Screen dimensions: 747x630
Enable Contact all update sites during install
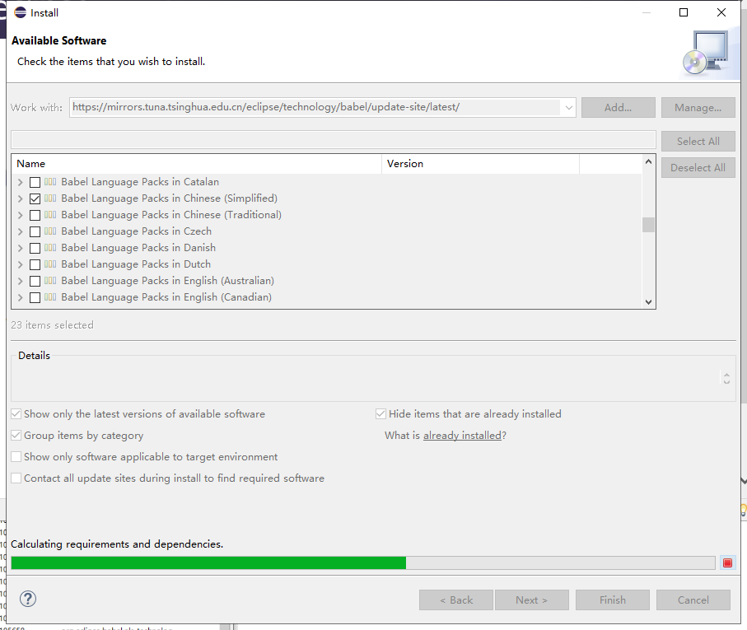coord(16,478)
